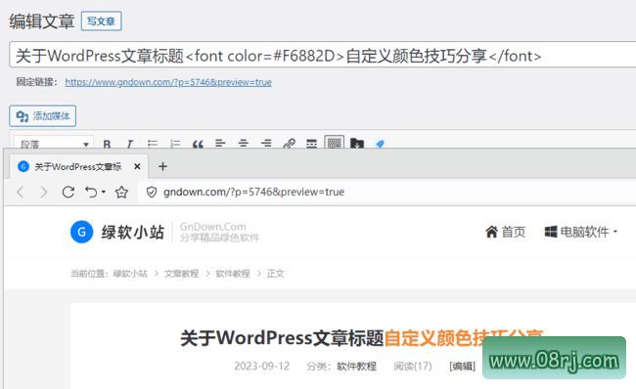
Task: Click the 软件教程 category link under title
Action: tap(356, 367)
